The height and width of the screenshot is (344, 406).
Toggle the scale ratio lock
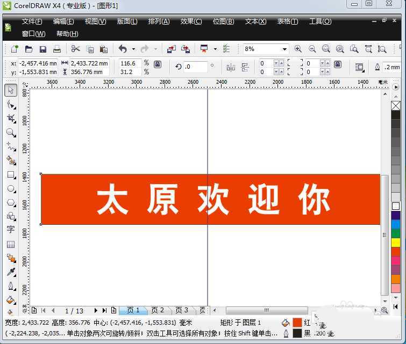[x=157, y=64]
